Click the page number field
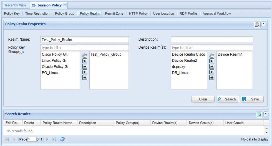The width and height of the screenshot is (272, 146). (x=32, y=139)
